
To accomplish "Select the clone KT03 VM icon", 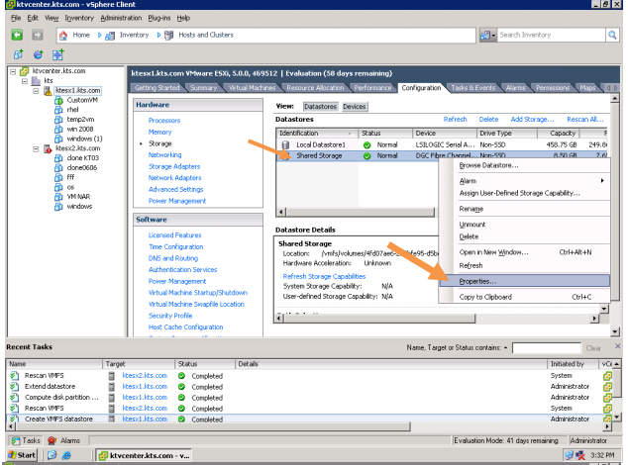I will click(58, 158).
